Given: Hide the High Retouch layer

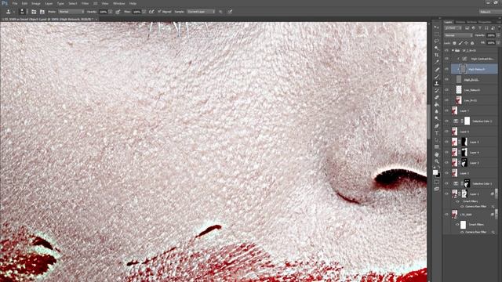Looking at the screenshot, I should point(446,69).
